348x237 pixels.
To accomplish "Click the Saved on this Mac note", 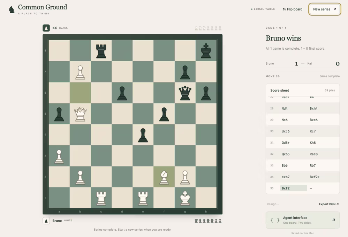I will (303, 233).
